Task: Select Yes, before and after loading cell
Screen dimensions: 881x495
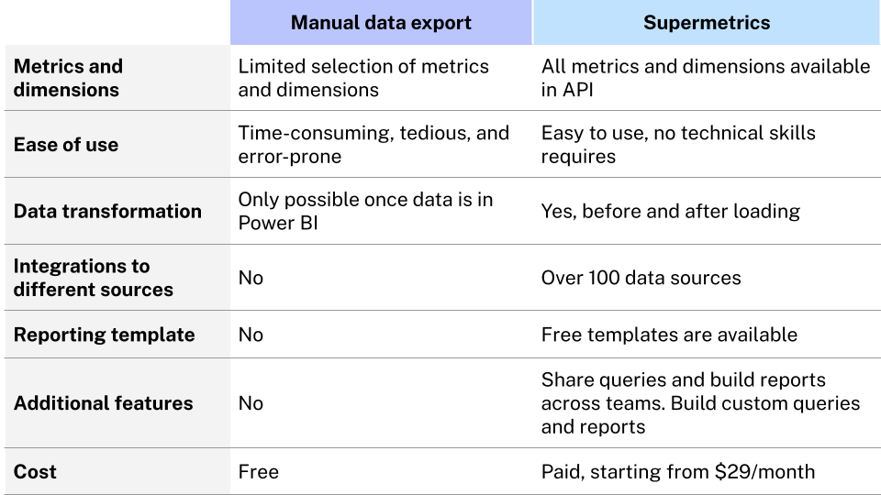Action: [671, 211]
